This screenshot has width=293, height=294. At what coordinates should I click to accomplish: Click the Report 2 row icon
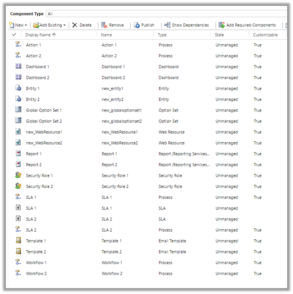pyautogui.click(x=18, y=165)
